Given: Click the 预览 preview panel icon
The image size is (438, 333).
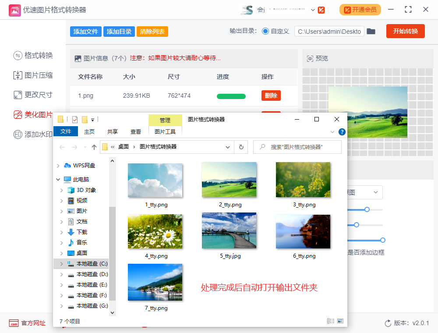Looking at the screenshot, I should (311, 58).
